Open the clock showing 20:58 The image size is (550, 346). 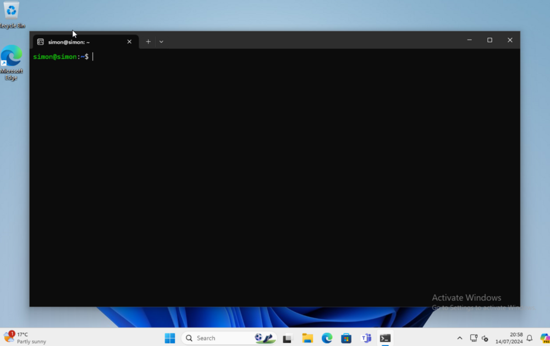509,338
